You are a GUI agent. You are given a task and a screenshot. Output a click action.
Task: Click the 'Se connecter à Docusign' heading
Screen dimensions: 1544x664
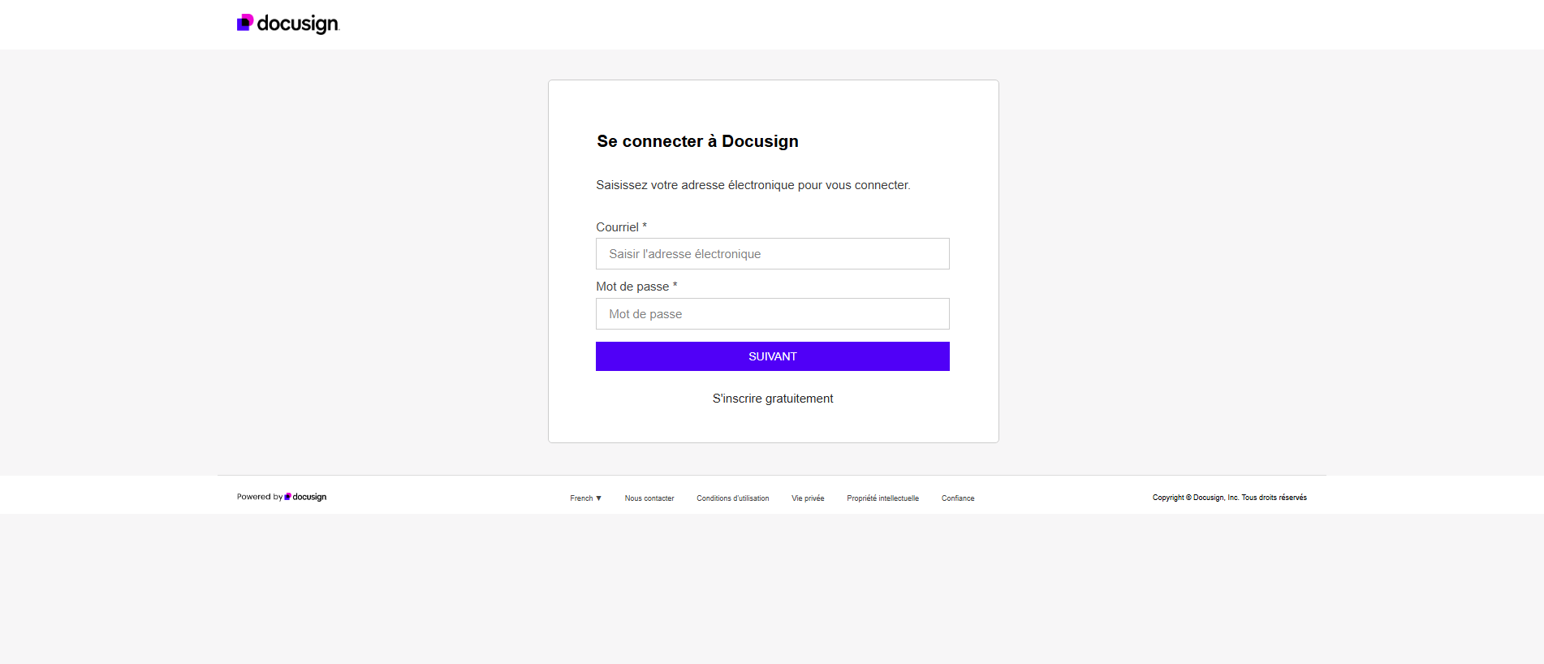coord(698,141)
